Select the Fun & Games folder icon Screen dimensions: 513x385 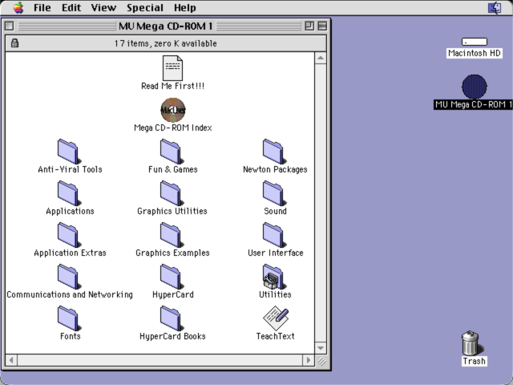coord(172,152)
